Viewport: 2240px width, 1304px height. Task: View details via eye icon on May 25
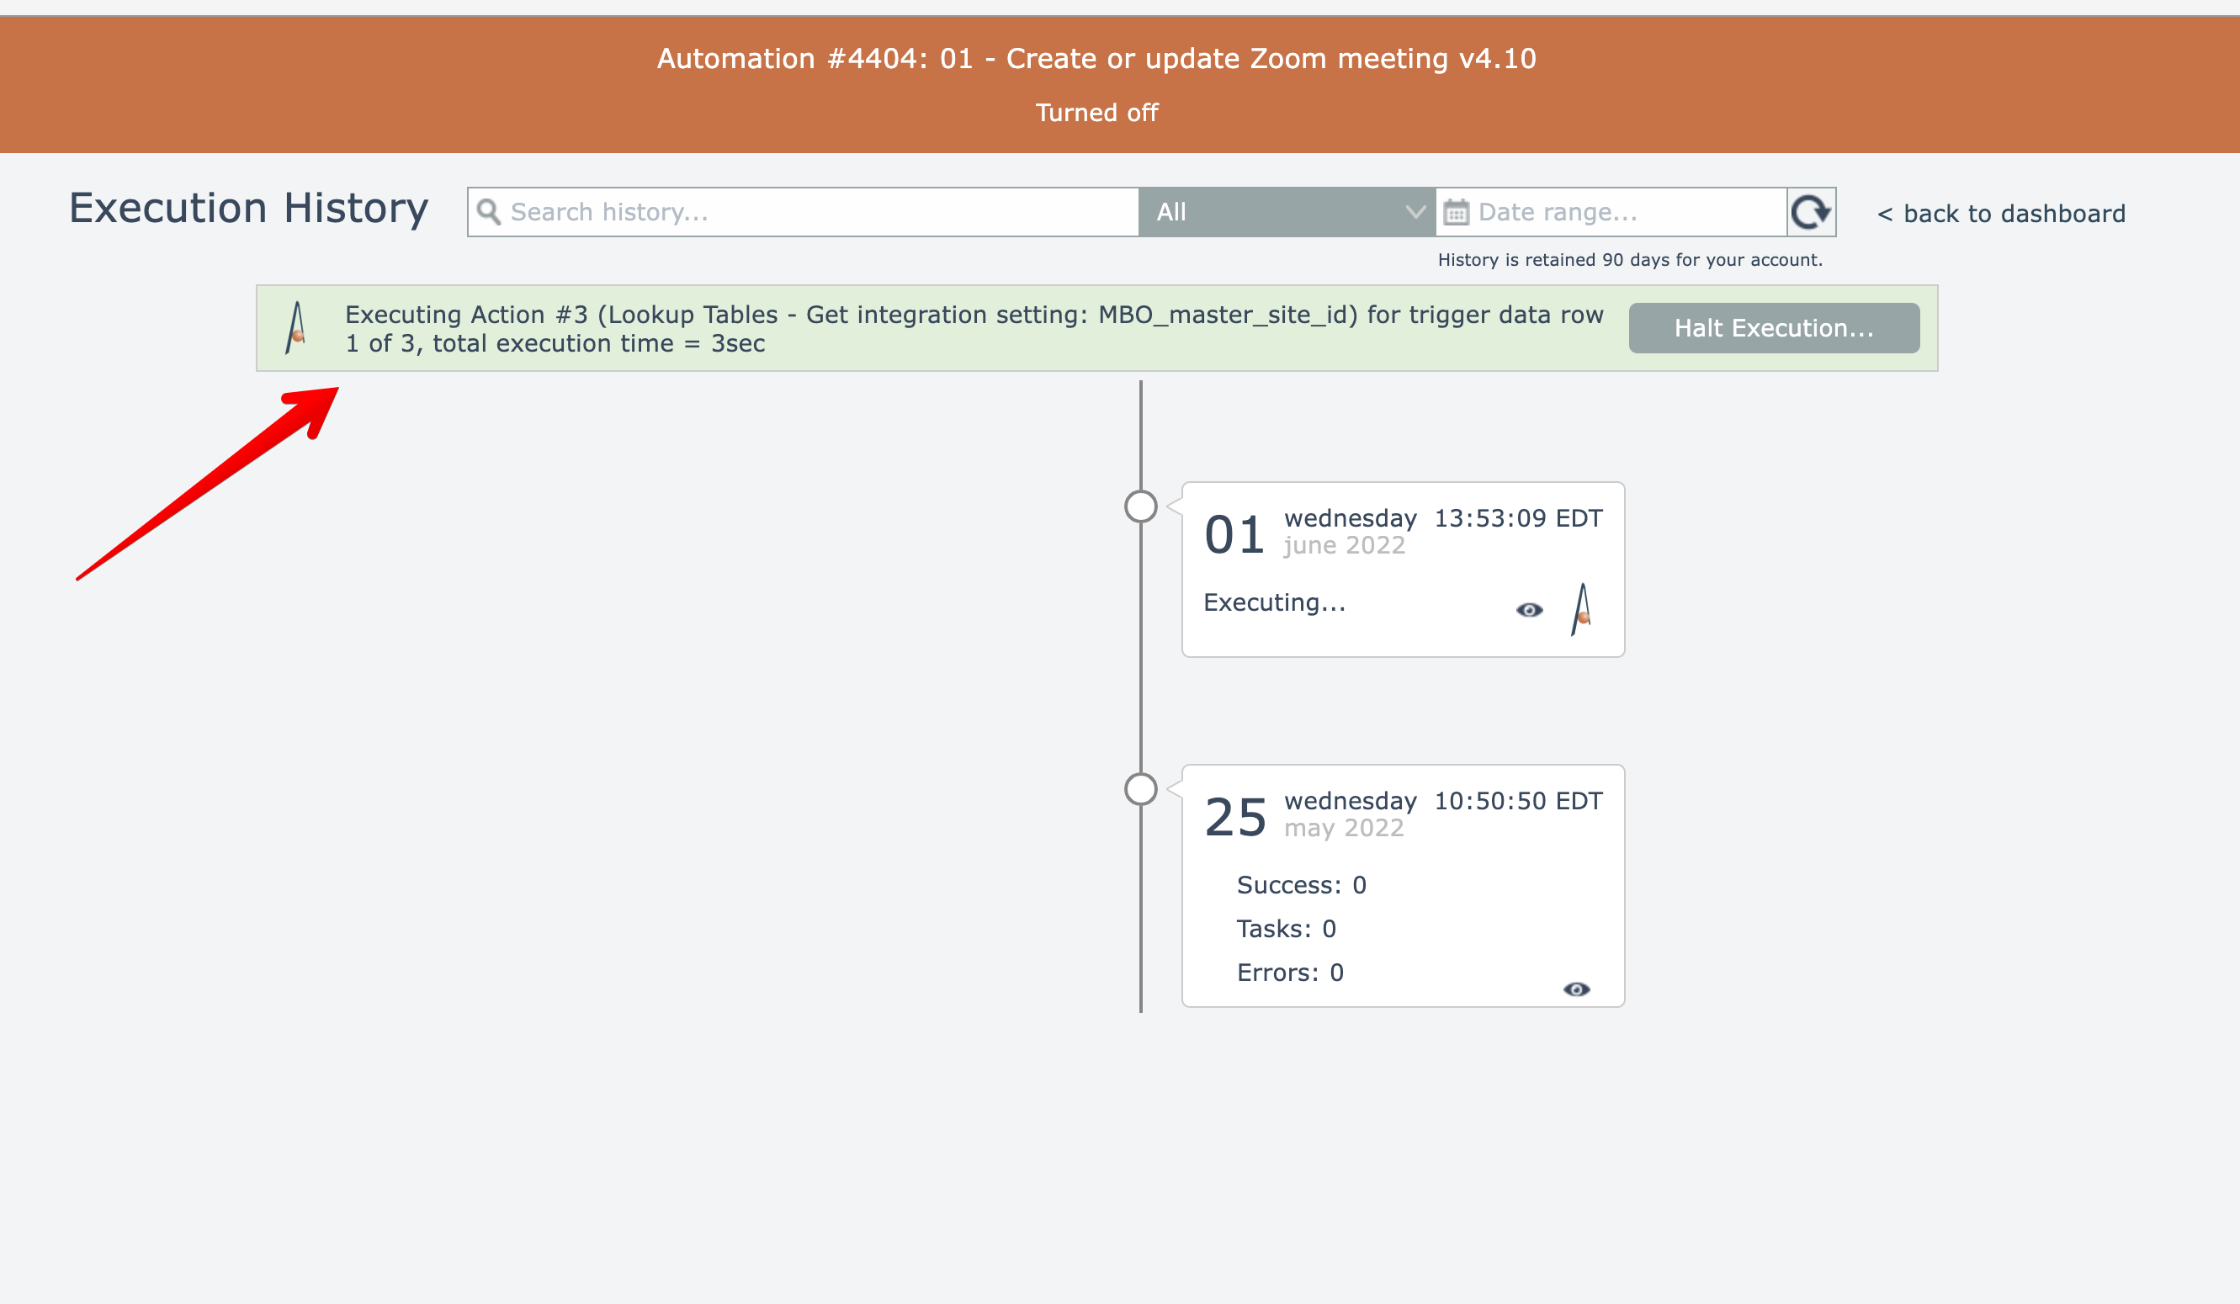[x=1576, y=989]
